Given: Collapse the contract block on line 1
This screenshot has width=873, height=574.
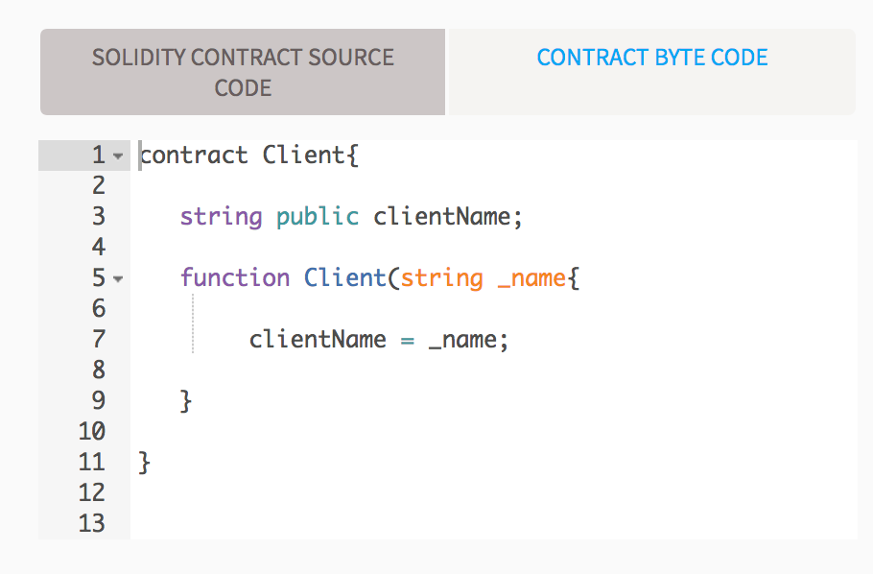Looking at the screenshot, I should pyautogui.click(x=118, y=155).
